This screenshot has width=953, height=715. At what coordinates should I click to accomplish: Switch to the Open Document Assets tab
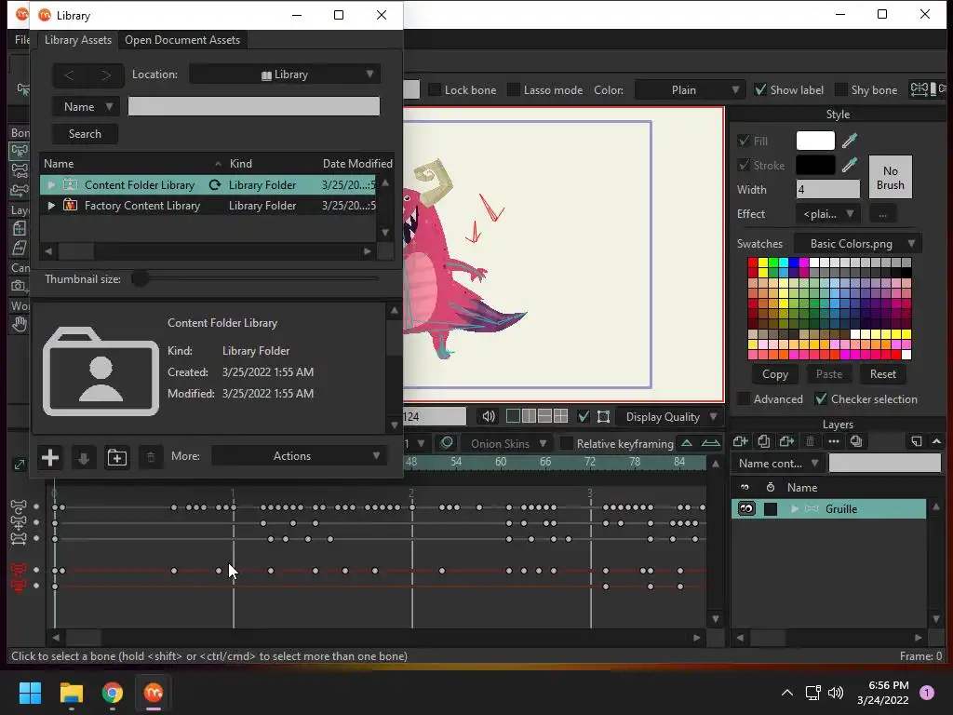click(x=182, y=39)
